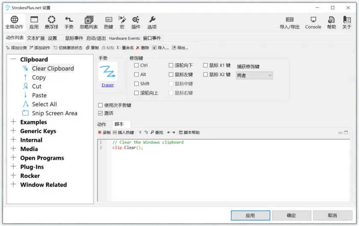This screenshot has width=359, height=226.
Task: Uncheck the 激活 active checkbox
Action: [x=100, y=113]
